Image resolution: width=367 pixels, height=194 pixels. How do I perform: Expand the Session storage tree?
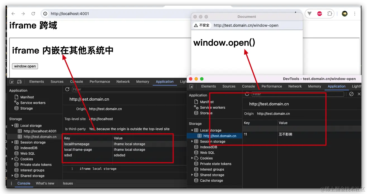12,142
